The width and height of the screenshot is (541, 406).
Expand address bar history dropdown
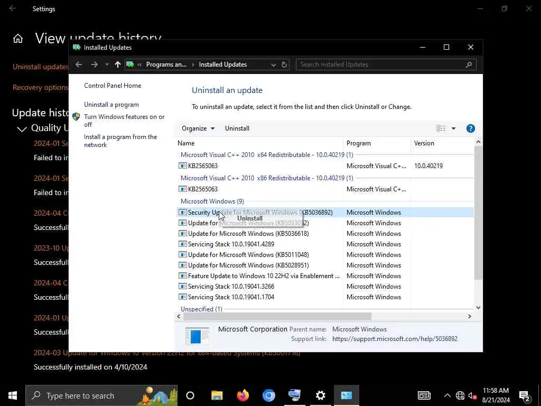(x=273, y=64)
